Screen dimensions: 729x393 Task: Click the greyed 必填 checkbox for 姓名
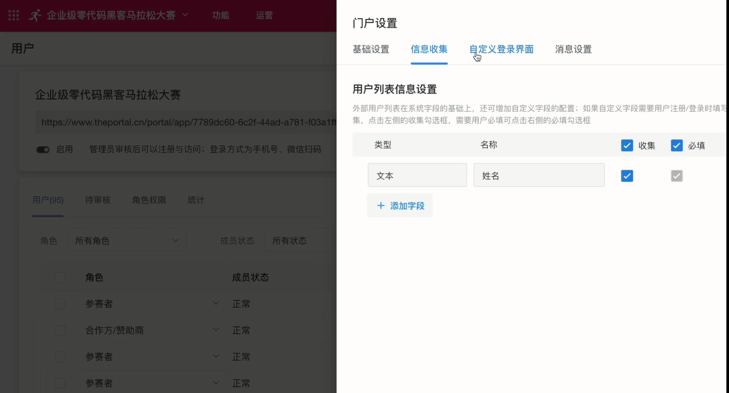pyautogui.click(x=676, y=176)
